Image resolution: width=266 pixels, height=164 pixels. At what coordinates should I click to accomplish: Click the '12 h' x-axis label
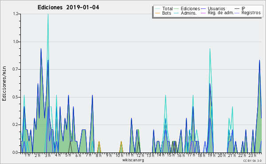(x=140, y=156)
